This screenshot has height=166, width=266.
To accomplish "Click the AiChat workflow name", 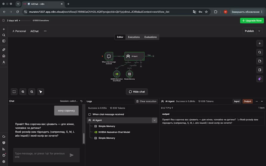I will tap(35, 31).
